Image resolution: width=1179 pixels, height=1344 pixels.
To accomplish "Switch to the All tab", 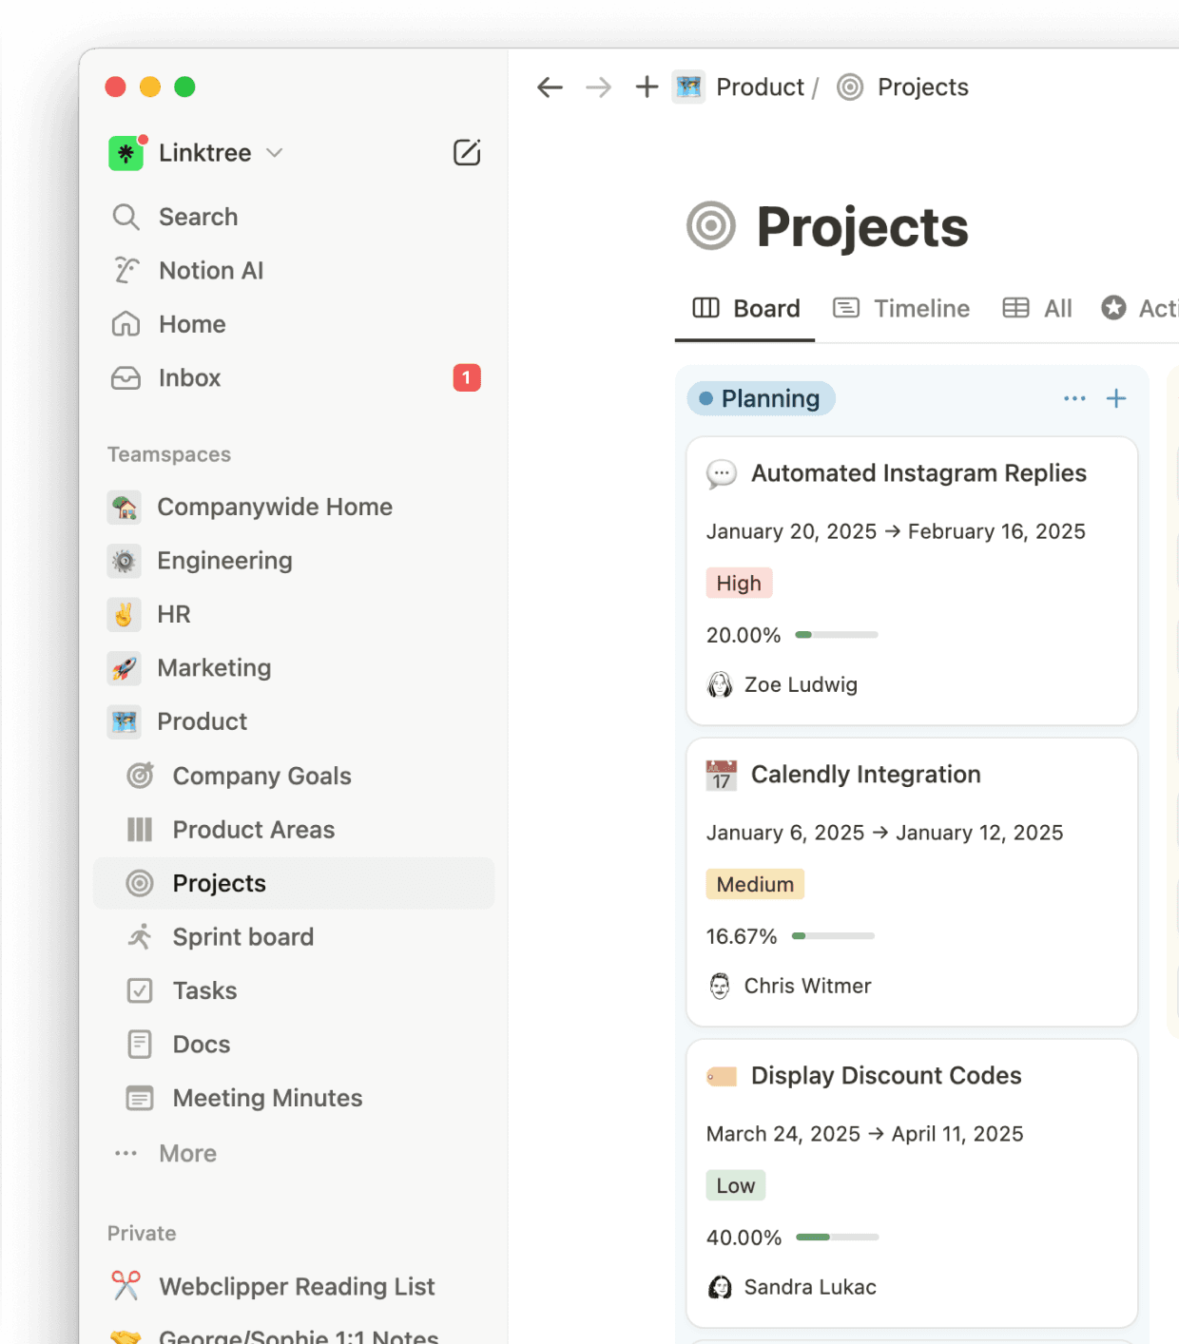I will tap(1055, 308).
